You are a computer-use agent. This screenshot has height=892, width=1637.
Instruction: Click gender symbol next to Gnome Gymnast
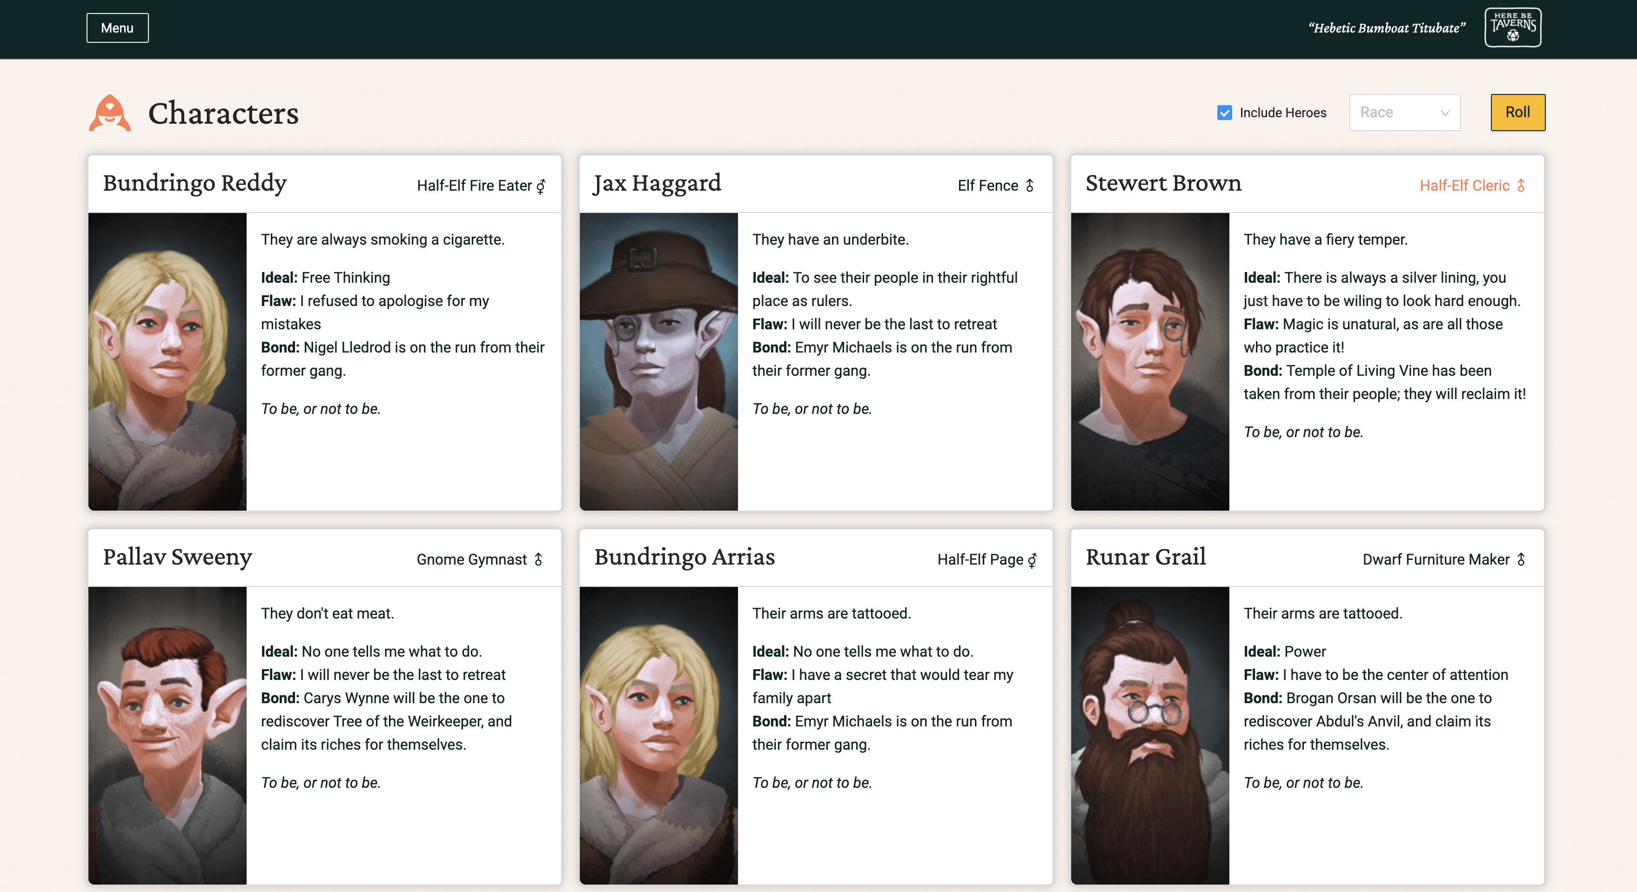tap(538, 559)
